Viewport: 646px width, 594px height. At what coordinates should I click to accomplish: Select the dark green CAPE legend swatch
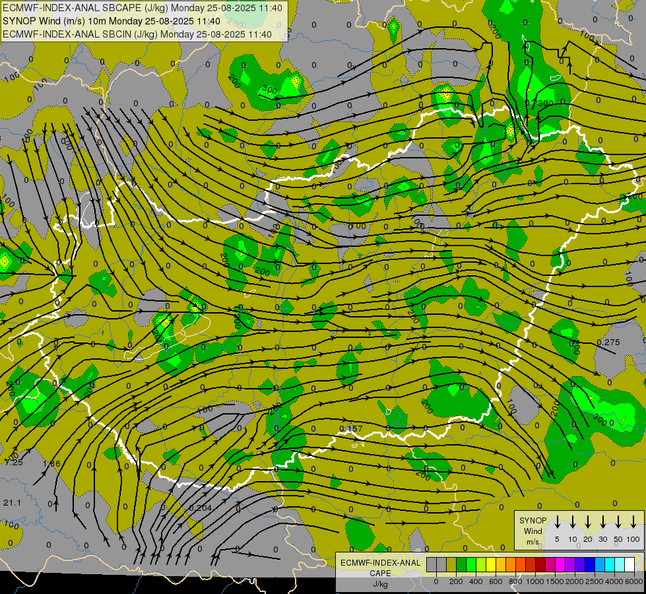[x=461, y=564]
